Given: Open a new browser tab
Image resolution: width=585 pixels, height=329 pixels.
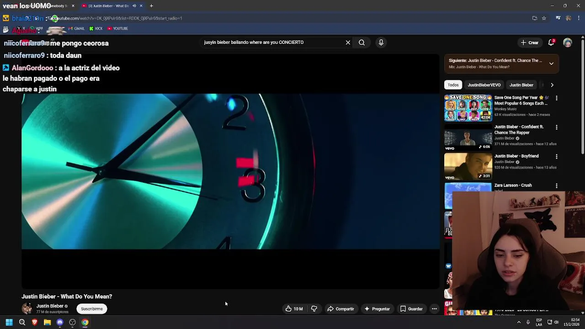Looking at the screenshot, I should [151, 6].
